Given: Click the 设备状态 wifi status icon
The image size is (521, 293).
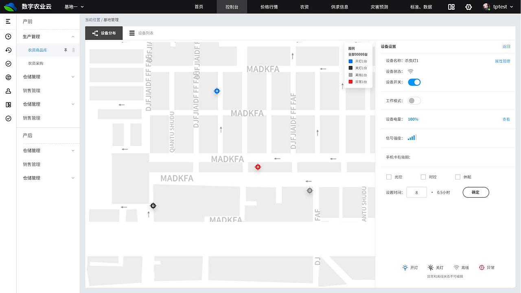Looking at the screenshot, I should click(411, 71).
